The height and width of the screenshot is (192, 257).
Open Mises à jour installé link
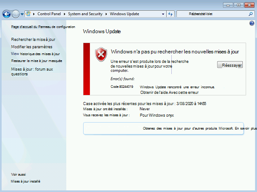[x=25, y=181]
